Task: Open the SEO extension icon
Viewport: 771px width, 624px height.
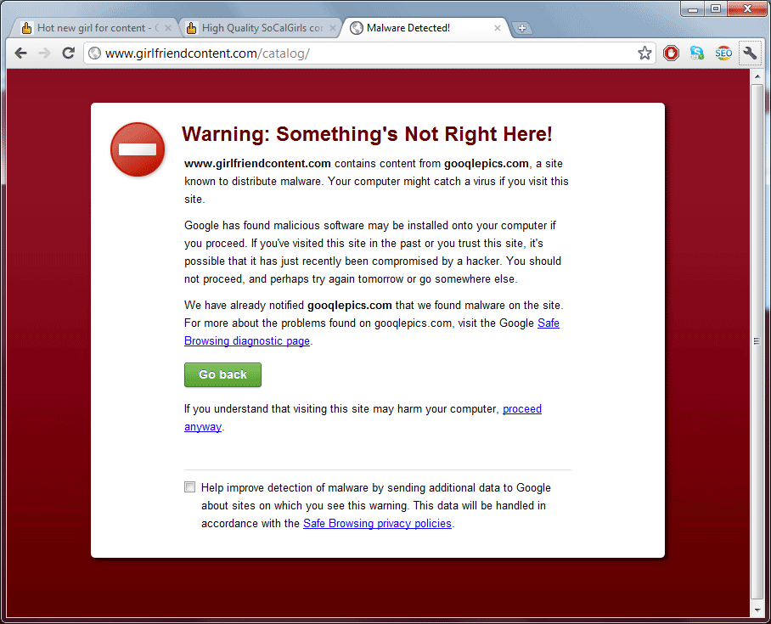Action: coord(723,53)
